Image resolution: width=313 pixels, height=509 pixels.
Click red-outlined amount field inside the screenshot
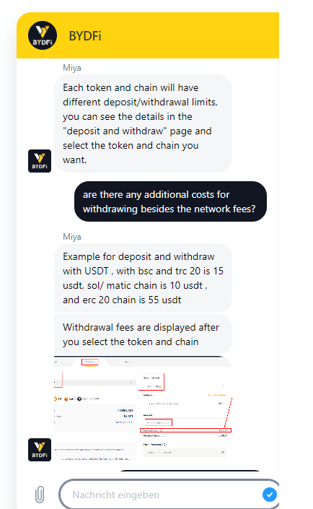pos(158,422)
